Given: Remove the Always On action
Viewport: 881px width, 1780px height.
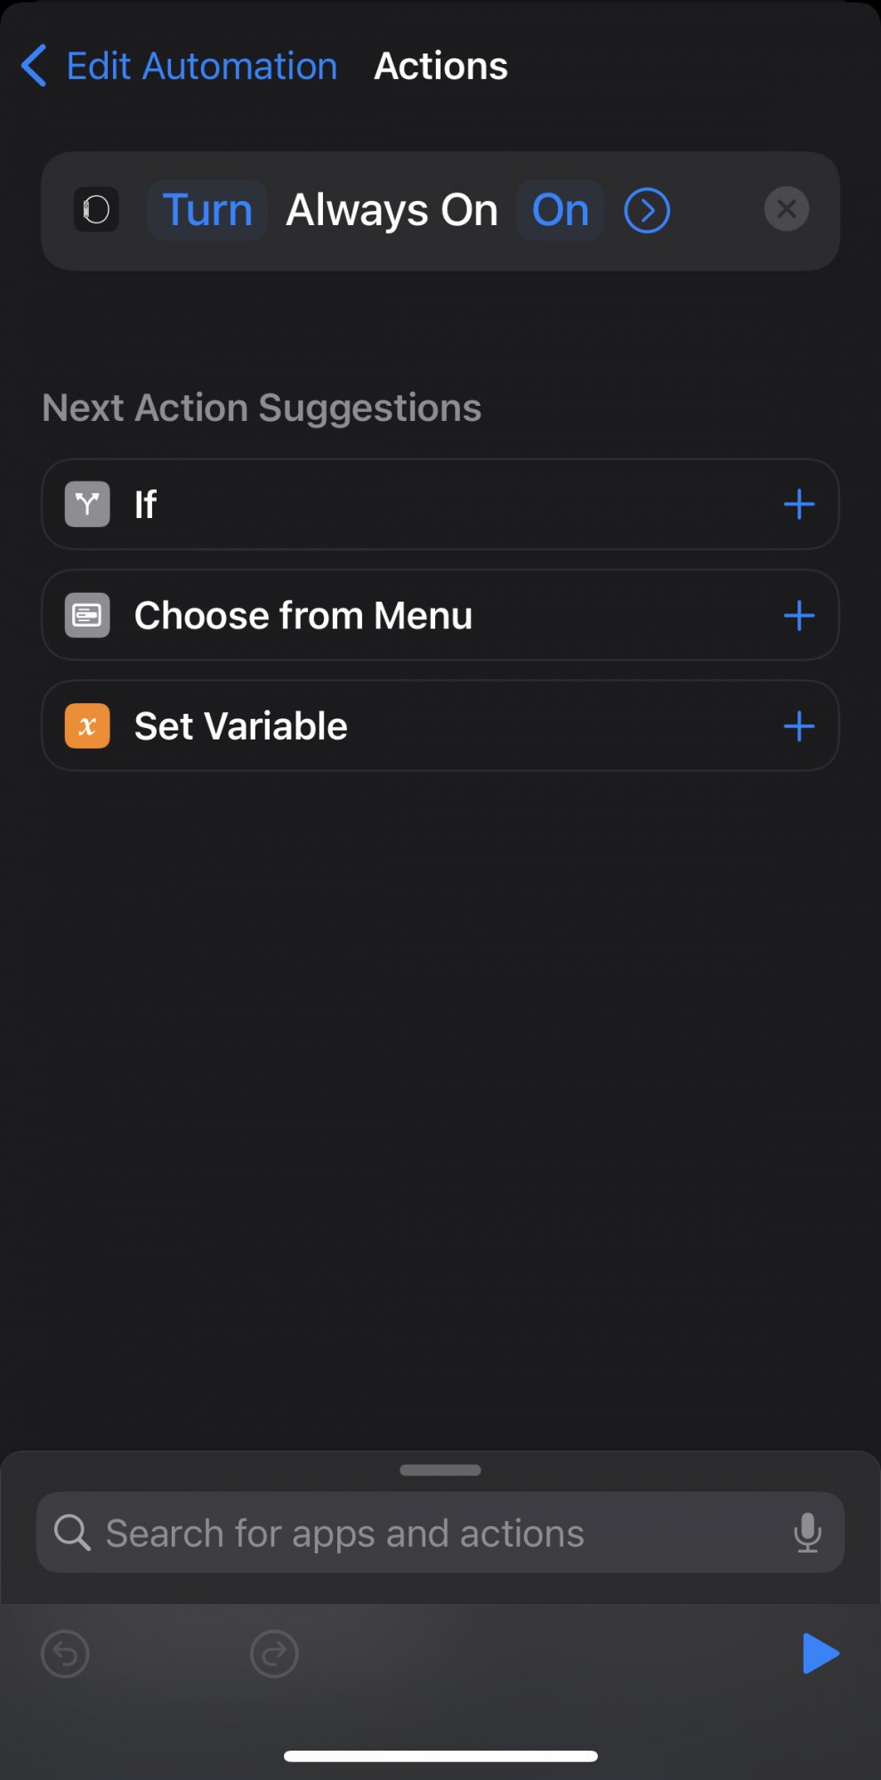Looking at the screenshot, I should (786, 209).
